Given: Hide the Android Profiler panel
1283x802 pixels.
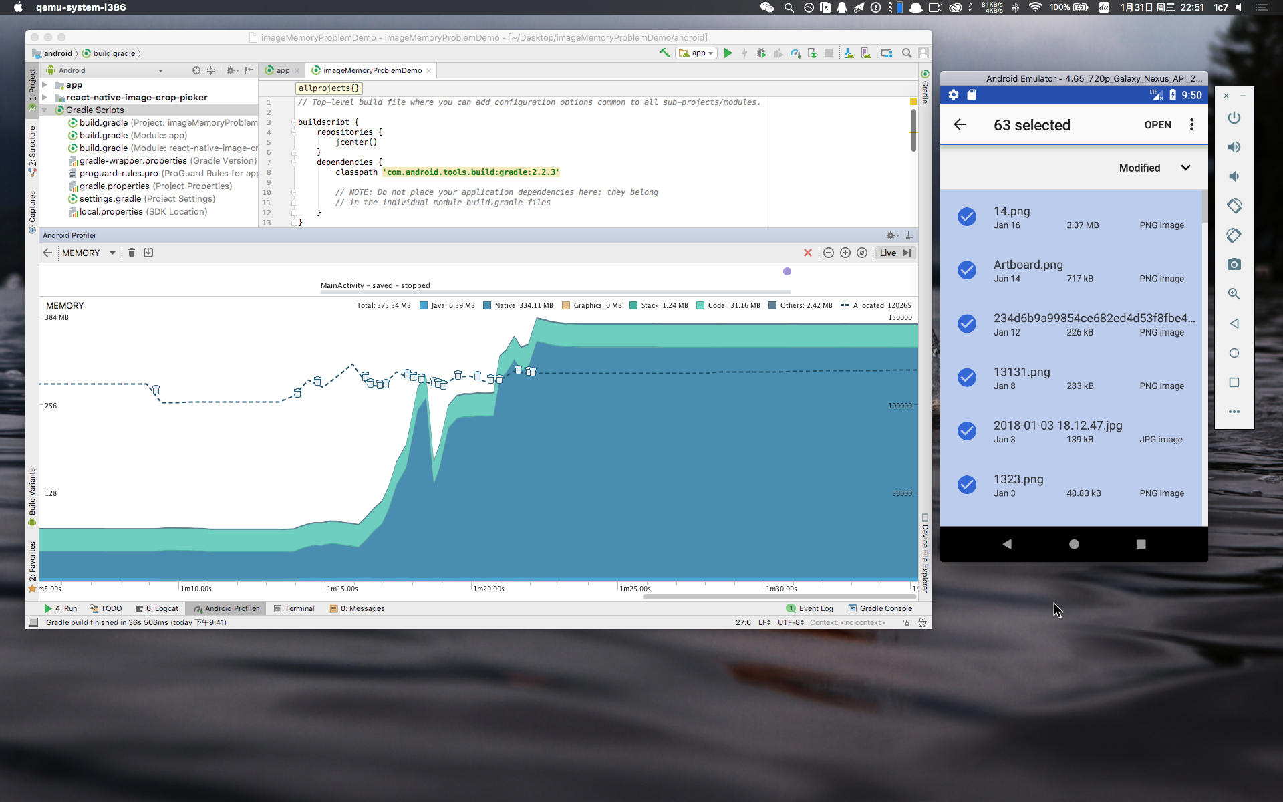Looking at the screenshot, I should [909, 235].
